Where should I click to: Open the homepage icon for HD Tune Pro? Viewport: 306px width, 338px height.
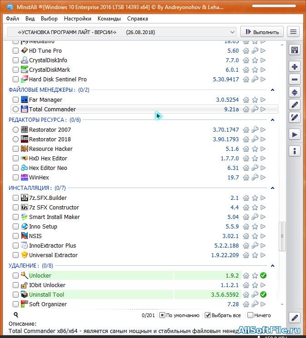pyautogui.click(x=246, y=51)
